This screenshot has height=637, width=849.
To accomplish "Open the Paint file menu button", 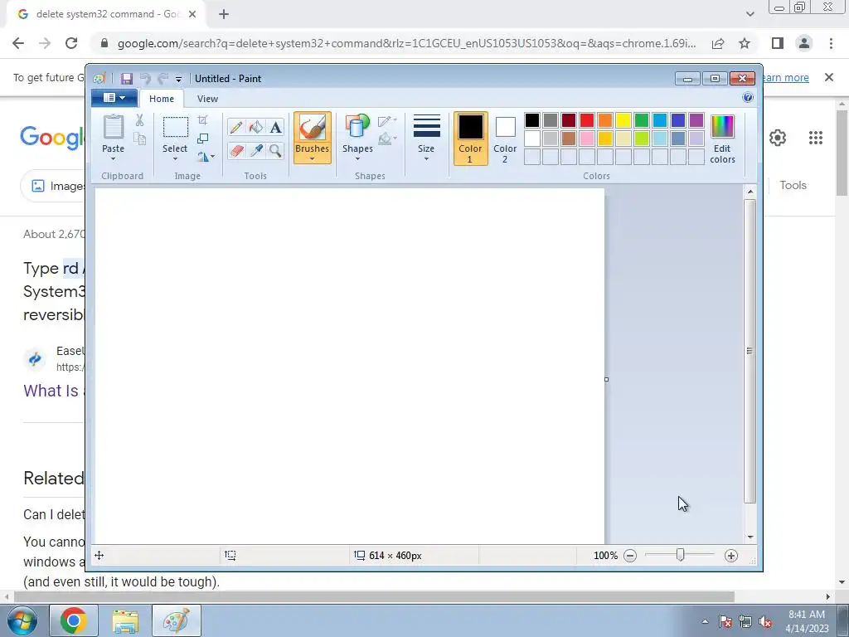I will (114, 98).
